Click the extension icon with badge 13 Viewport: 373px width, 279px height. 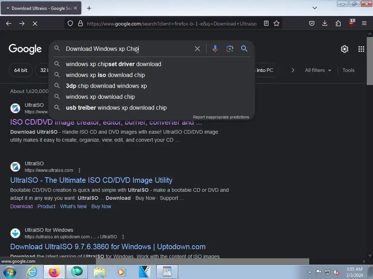351,23
